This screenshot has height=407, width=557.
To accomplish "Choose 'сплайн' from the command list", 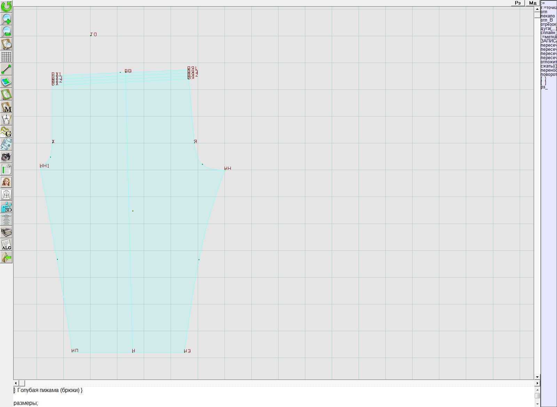I will click(548, 32).
